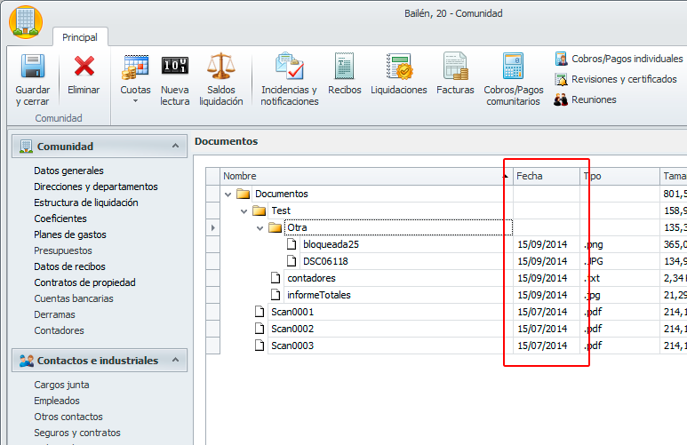Image resolution: width=687 pixels, height=445 pixels.
Task: Open Saldos liquidación scales icon
Action: coord(220,67)
